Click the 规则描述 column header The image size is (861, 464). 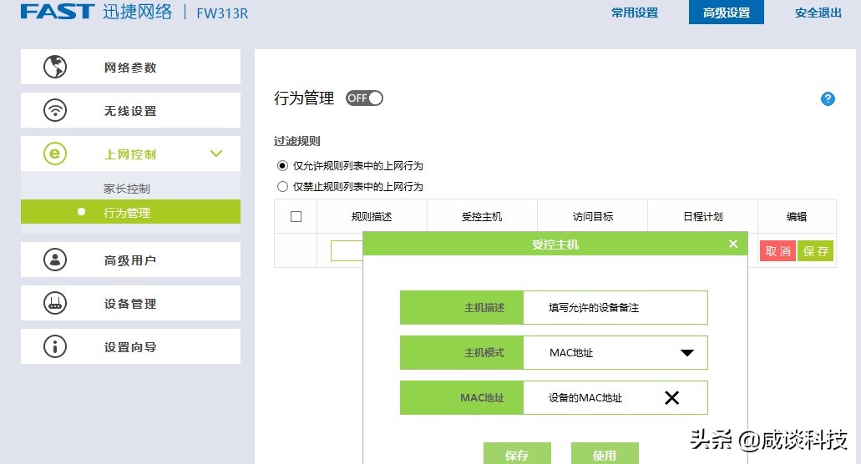click(372, 217)
